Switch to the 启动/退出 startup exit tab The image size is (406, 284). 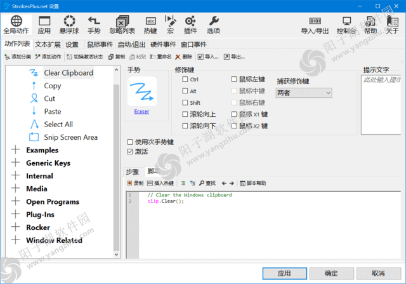[131, 44]
